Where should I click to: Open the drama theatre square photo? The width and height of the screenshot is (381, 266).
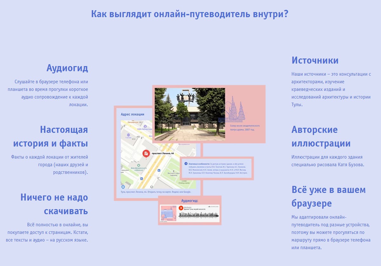point(190,114)
